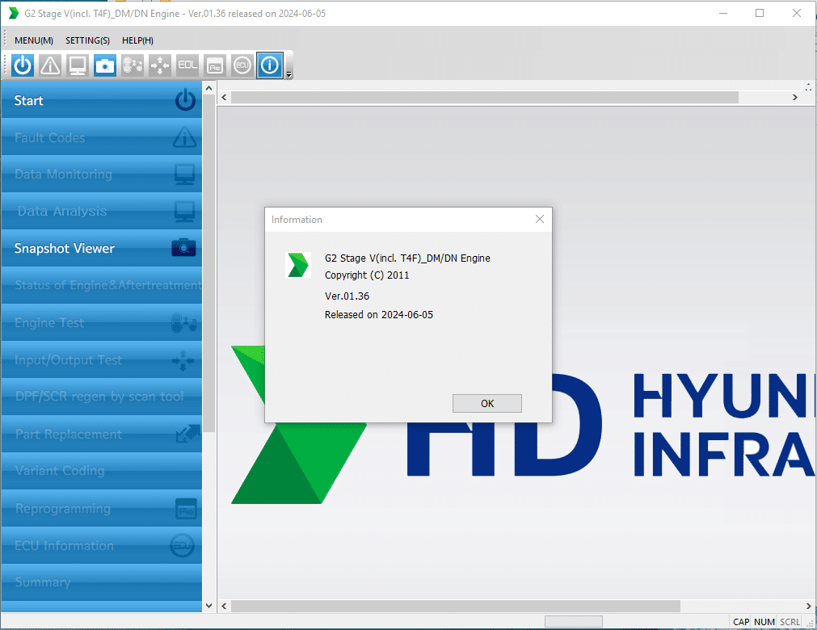817x630 pixels.
Task: Open the HELP(H) menu
Action: click(x=137, y=40)
